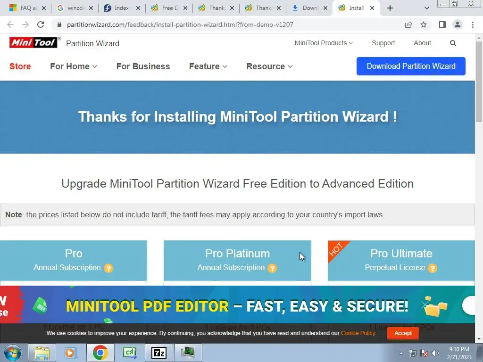Click the help icon beside Pro Annual Subscription
The width and height of the screenshot is (483, 362).
108,268
